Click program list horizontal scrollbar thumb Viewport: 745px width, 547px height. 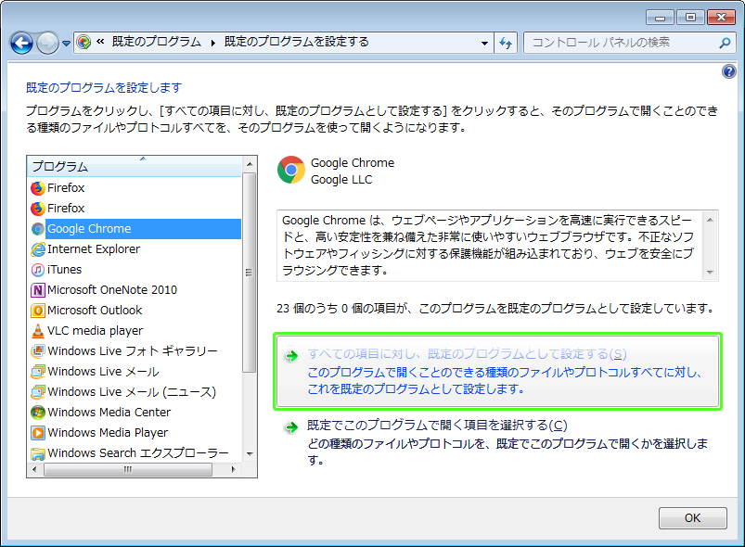click(x=128, y=470)
